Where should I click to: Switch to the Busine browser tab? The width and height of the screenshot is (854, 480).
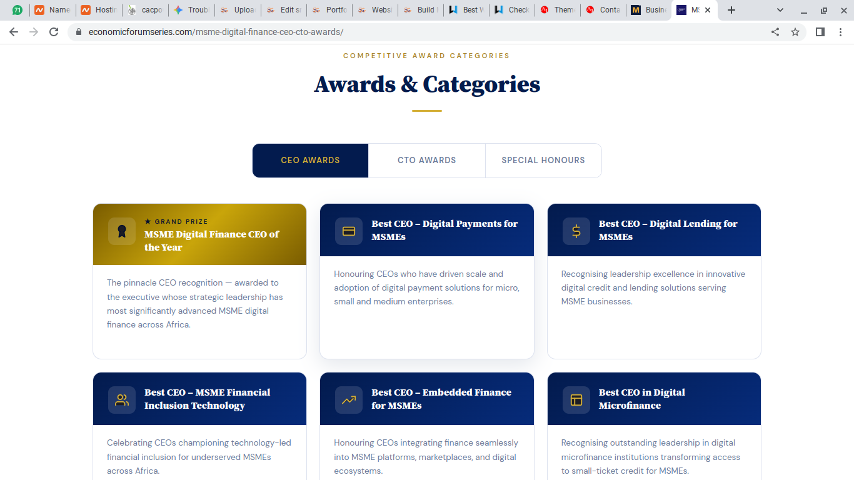649,10
